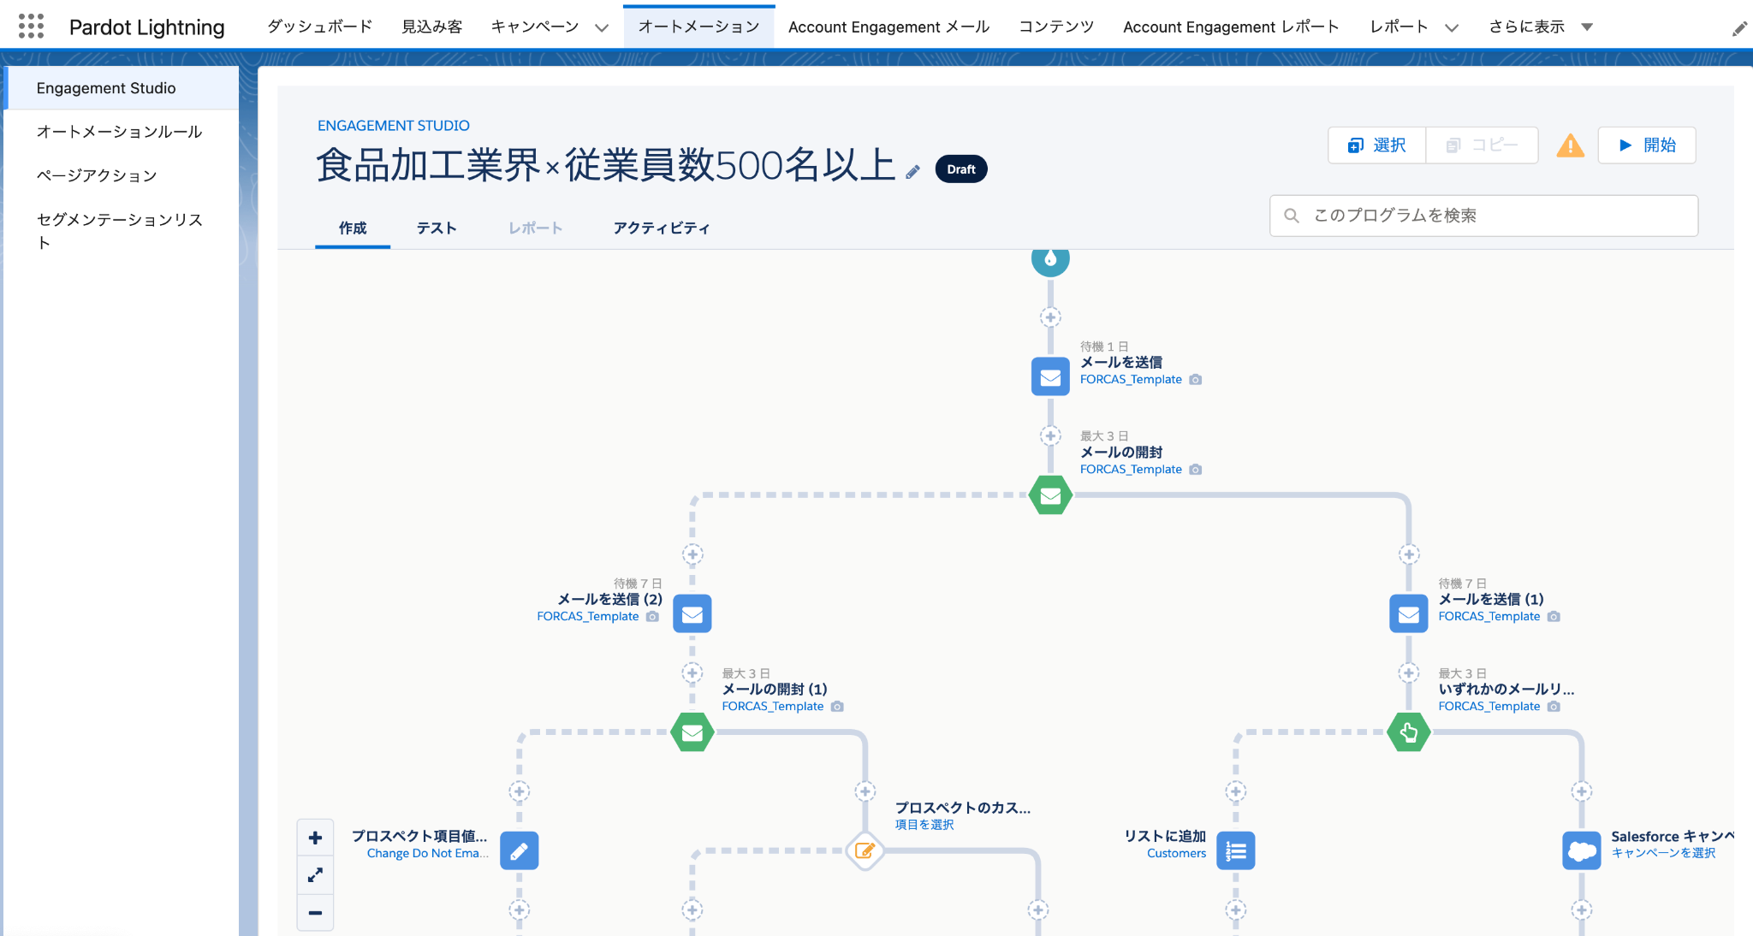The width and height of the screenshot is (1753, 936).
Task: Click the 選択 button
Action: (x=1376, y=145)
